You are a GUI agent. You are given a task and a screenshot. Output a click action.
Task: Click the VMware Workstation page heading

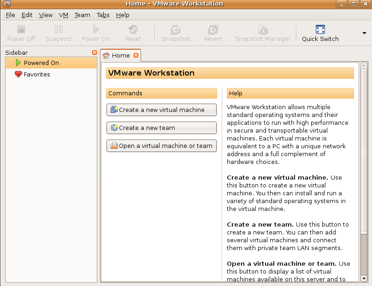(x=230, y=73)
